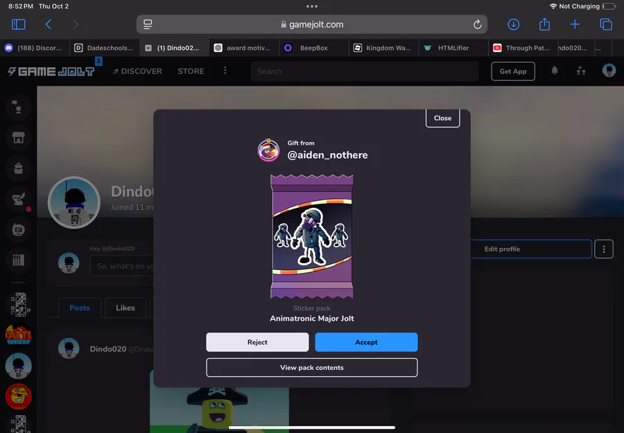The image size is (624, 433).
Task: Open profile more options menu
Action: tap(604, 249)
